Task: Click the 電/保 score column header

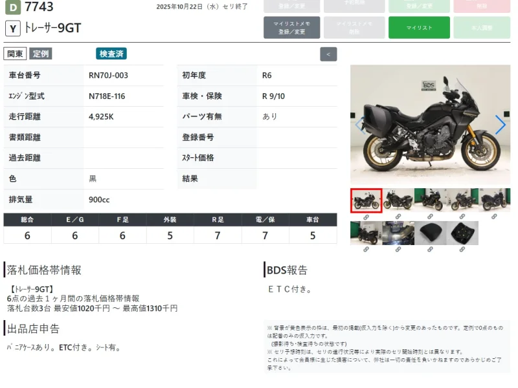Action: (x=265, y=220)
